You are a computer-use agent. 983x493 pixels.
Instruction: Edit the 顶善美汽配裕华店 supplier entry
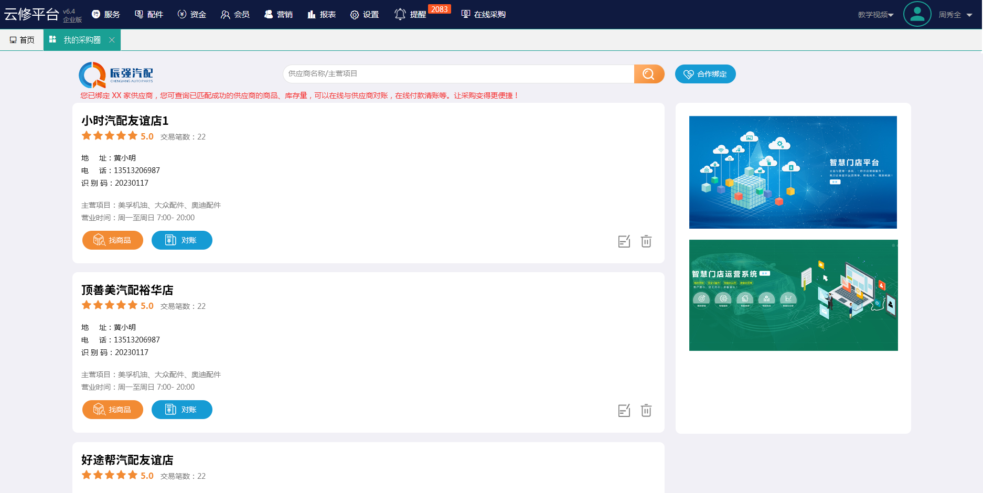coord(624,411)
